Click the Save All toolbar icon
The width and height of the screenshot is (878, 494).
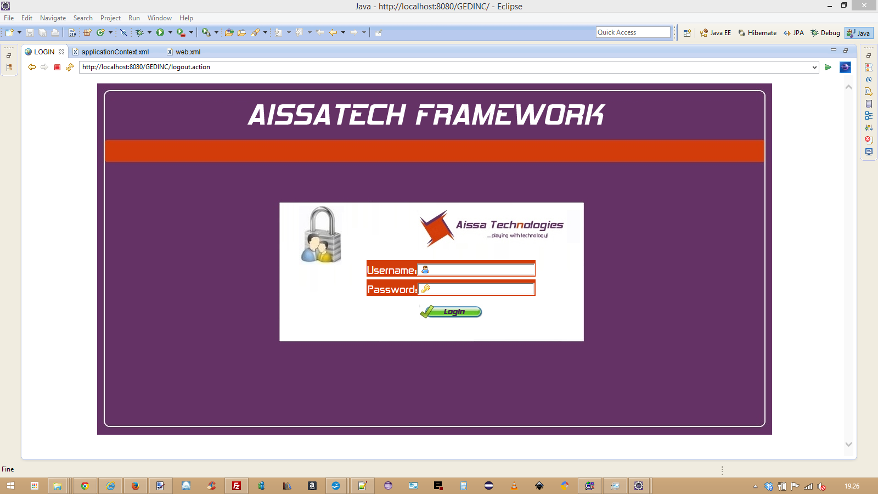(x=42, y=33)
